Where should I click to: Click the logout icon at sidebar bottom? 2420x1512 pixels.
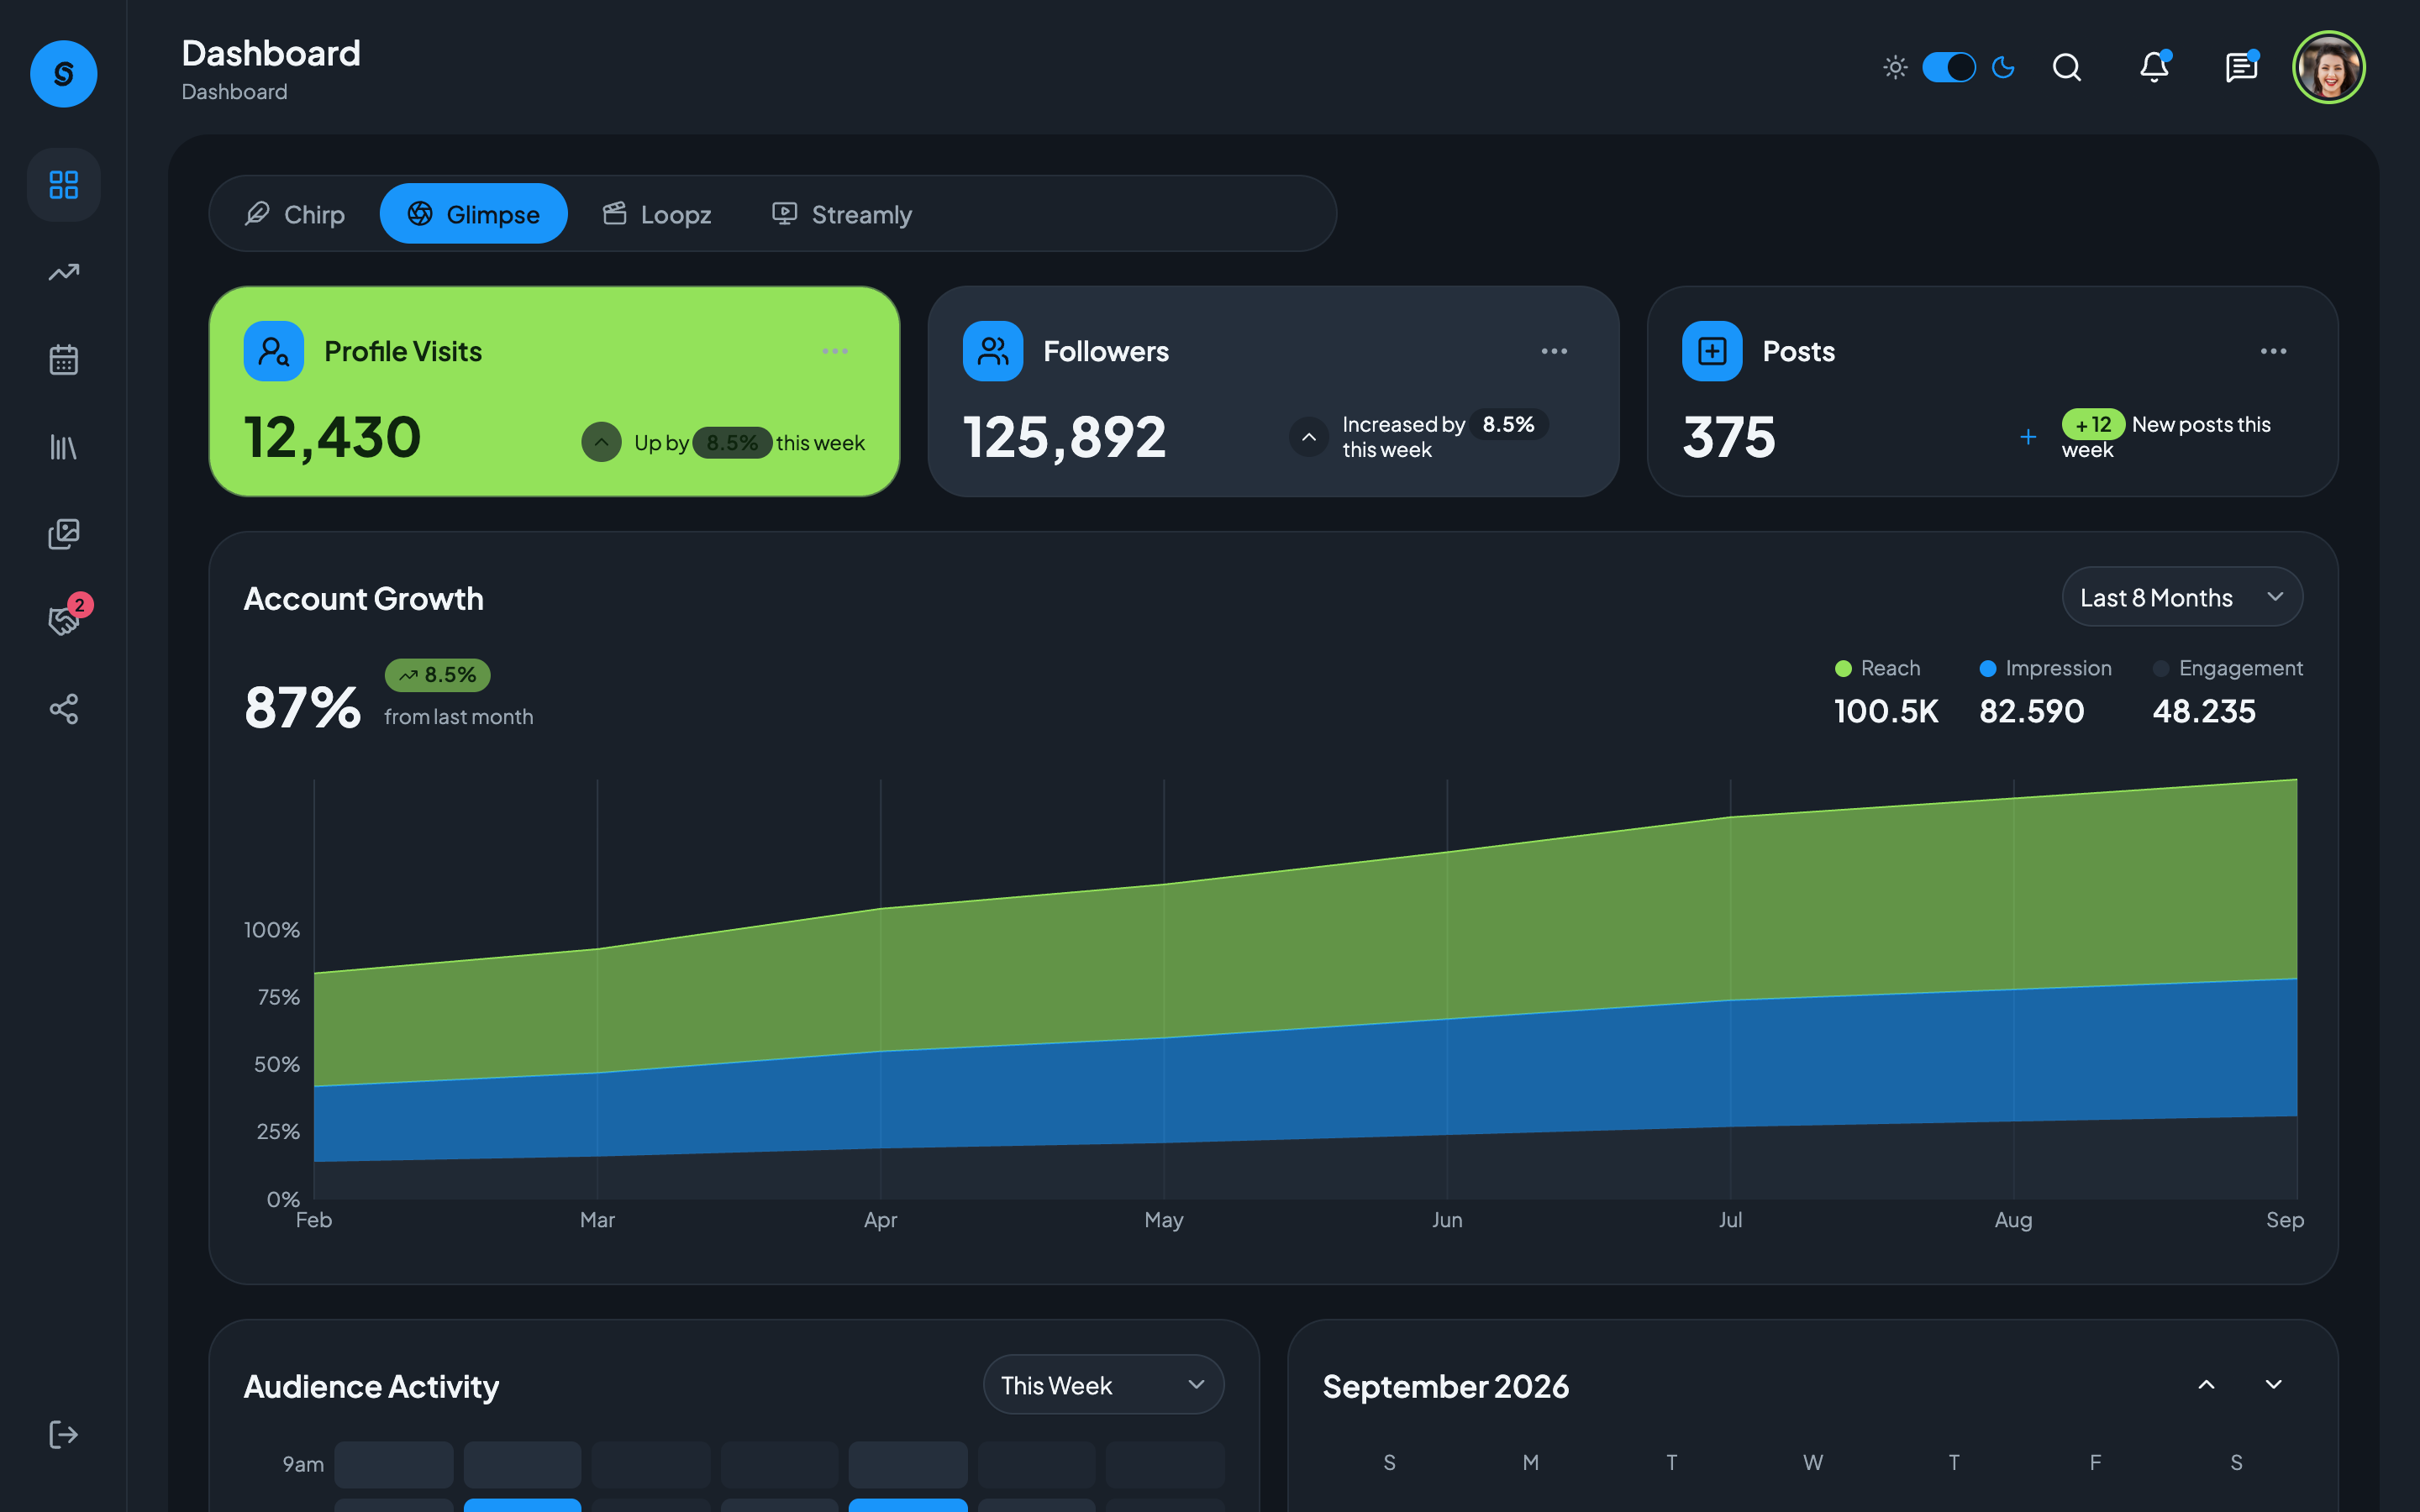64,1434
